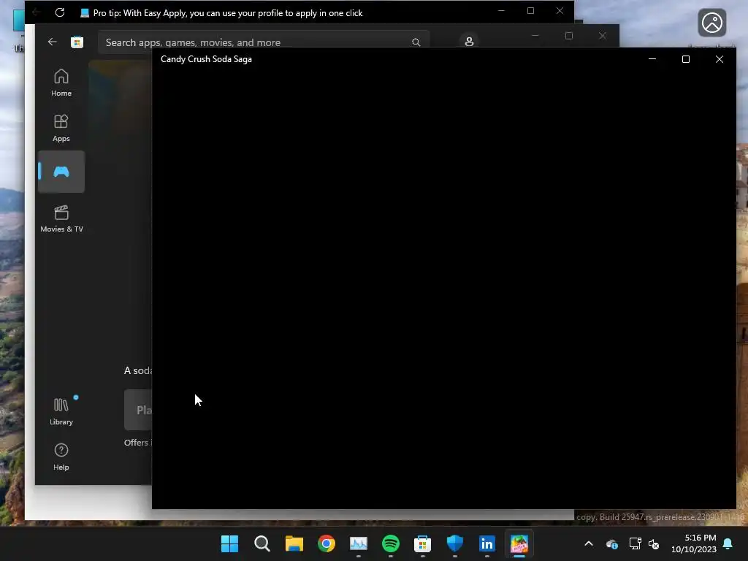The image size is (748, 561).
Task: Click the Store search magnifier icon
Action: click(x=416, y=42)
